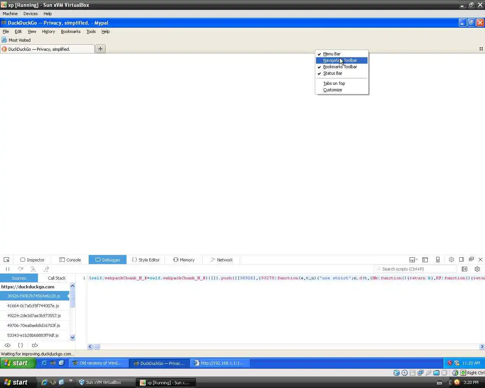Open the split console button in devtools
The width and height of the screenshot is (485, 388).
coord(425,260)
